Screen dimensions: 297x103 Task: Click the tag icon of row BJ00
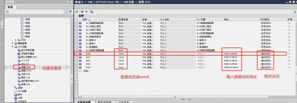[x=80, y=54]
